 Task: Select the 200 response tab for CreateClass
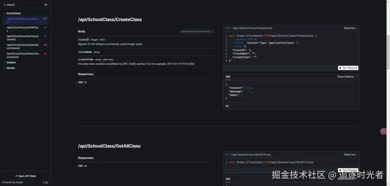click(x=228, y=77)
